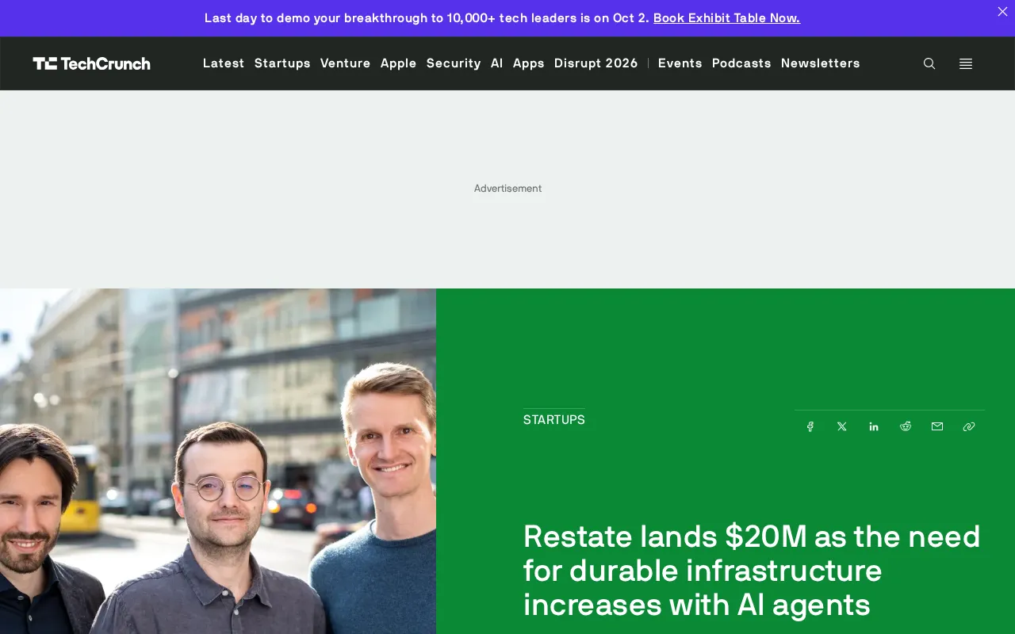Share article on Facebook
The height and width of the screenshot is (634, 1015).
click(x=810, y=426)
